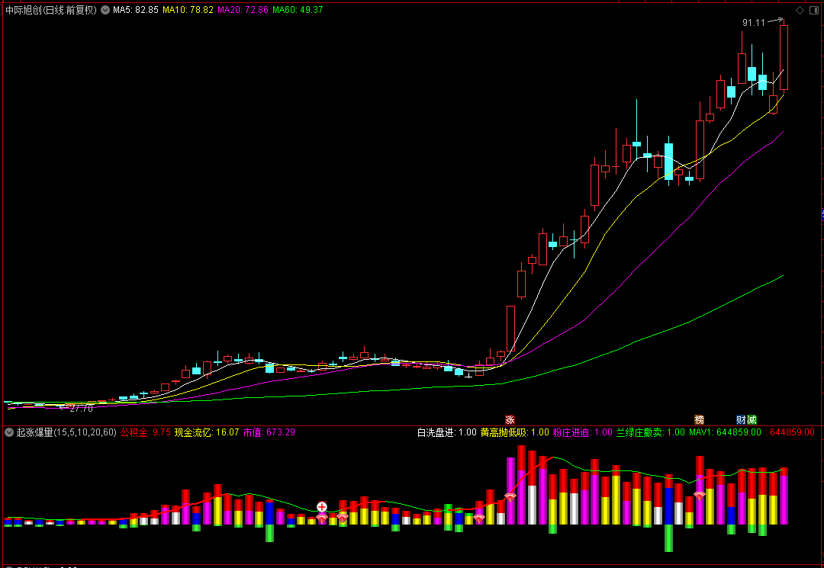
Task: Click the diamond outline icon at top right
Action: 800,11
